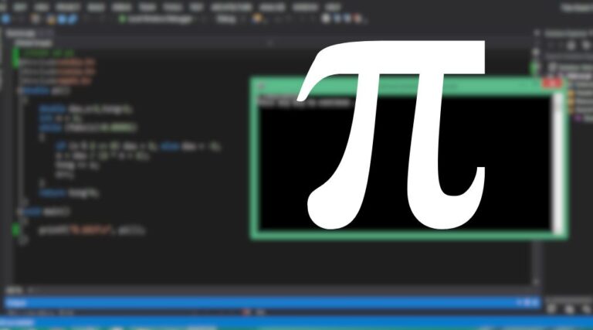Collapse the first function's outline toggle
The width and height of the screenshot is (593, 330).
17,90
